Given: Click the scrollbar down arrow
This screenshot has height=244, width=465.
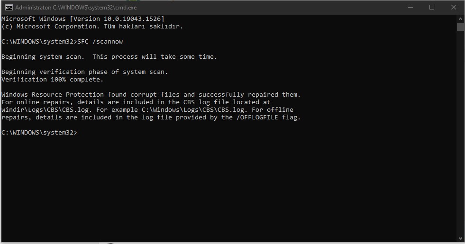Looking at the screenshot, I should 460,238.
